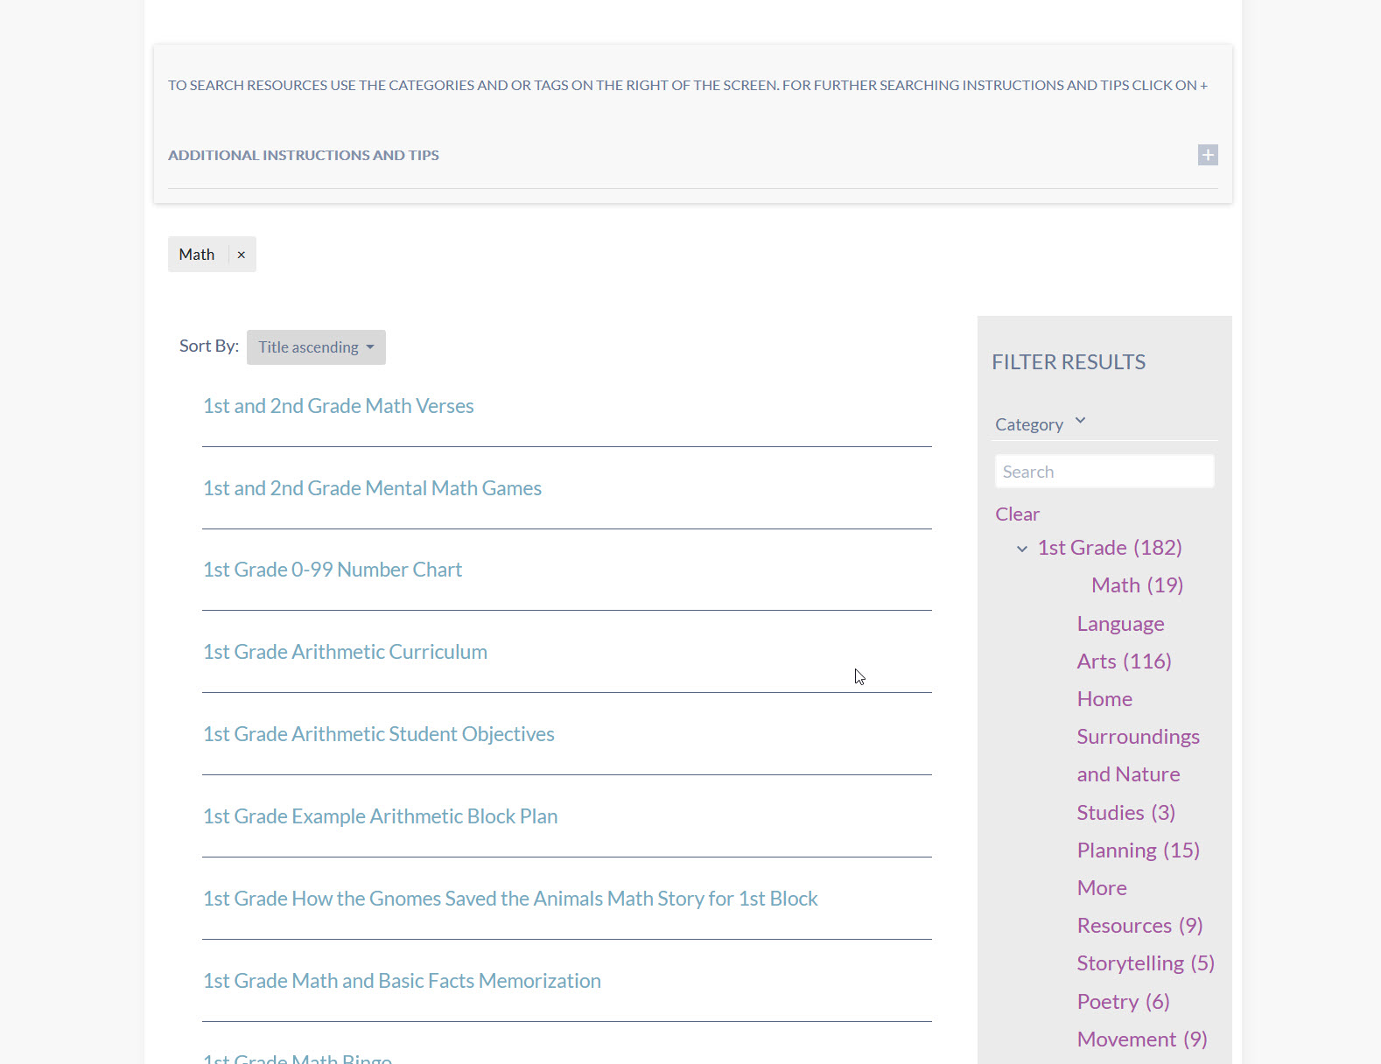Filter by Planning (15) subcategory
This screenshot has height=1064, width=1381.
click(x=1138, y=850)
